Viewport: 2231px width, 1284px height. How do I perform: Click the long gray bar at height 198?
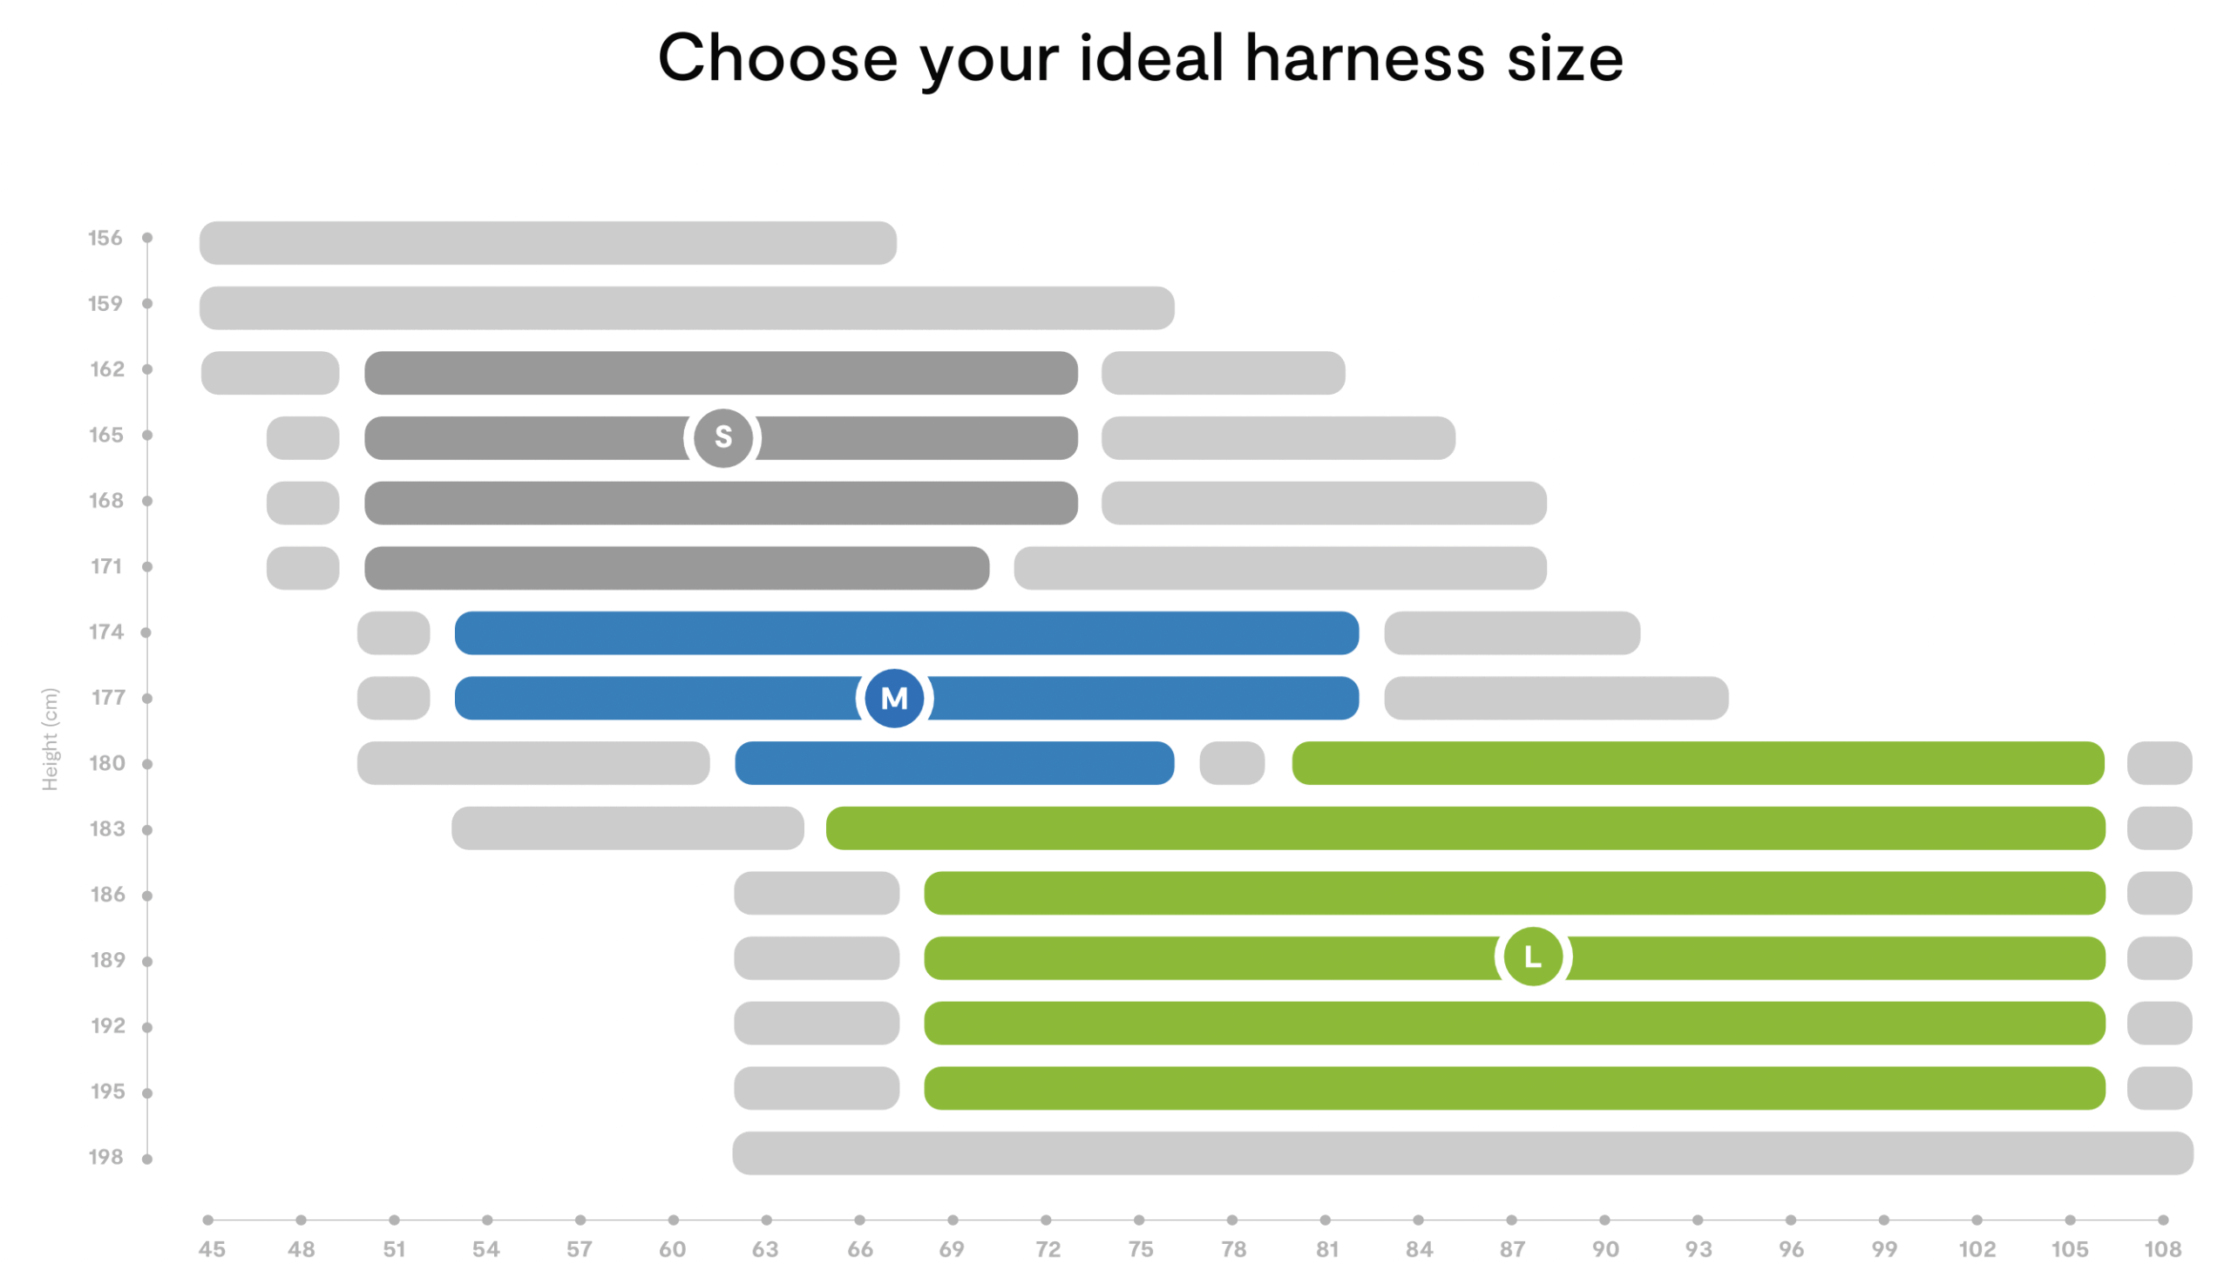tap(1461, 1153)
